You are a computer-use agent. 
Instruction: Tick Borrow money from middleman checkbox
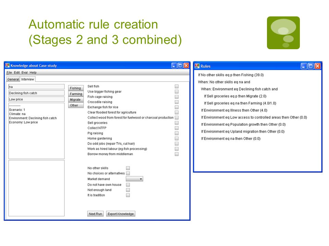(x=177, y=154)
